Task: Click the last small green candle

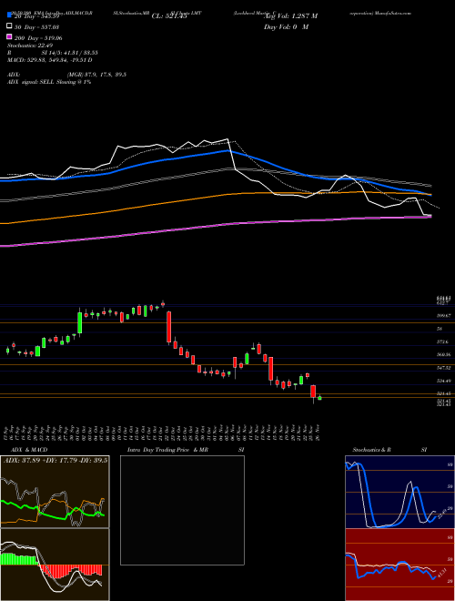Action: point(319,398)
